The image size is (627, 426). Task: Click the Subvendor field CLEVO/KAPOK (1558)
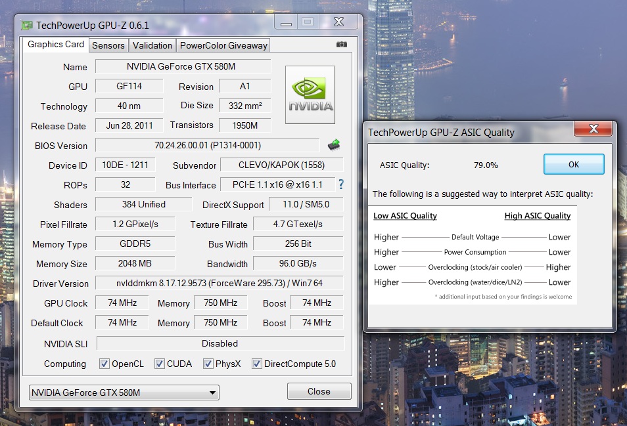pos(281,165)
